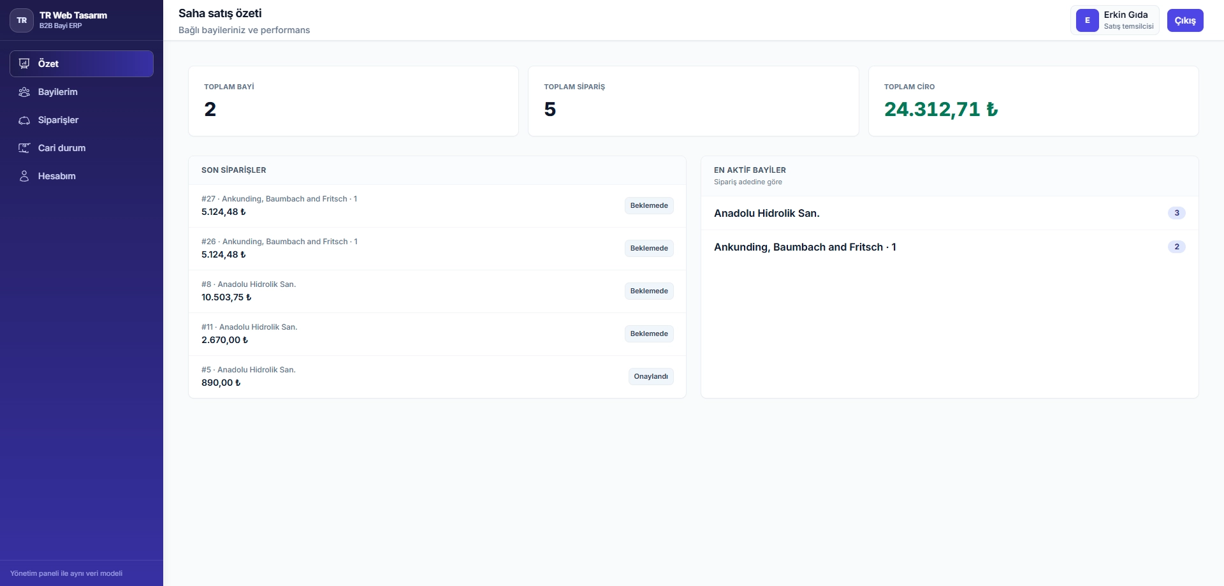1224x586 pixels.
Task: Click the Cari durum icon
Action: click(24, 148)
